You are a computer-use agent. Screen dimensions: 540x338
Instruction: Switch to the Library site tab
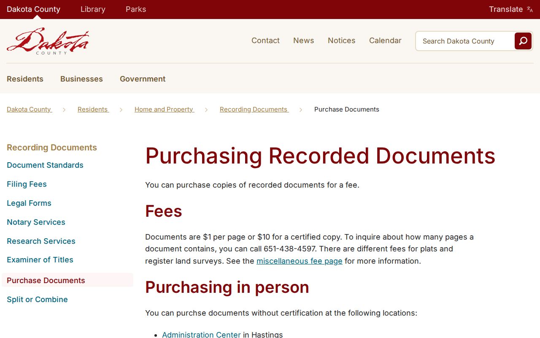(93, 9)
